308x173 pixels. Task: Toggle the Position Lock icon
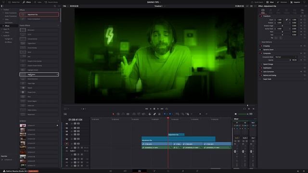[159, 114]
